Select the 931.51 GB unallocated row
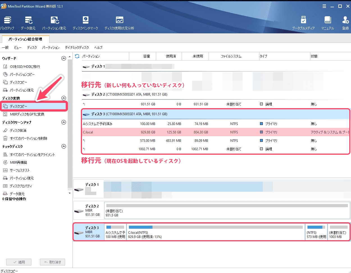 216,104
